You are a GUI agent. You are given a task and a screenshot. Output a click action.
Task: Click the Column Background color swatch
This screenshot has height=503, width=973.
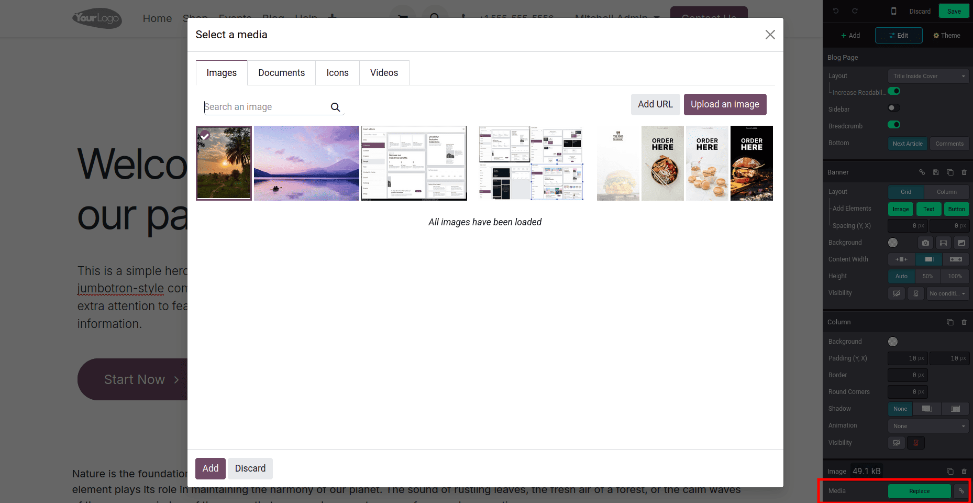[x=893, y=341]
